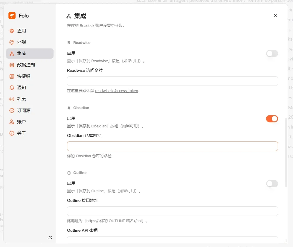
Task: Click the '显示「保存到 Outline」按钮' description
Action: 104,191
